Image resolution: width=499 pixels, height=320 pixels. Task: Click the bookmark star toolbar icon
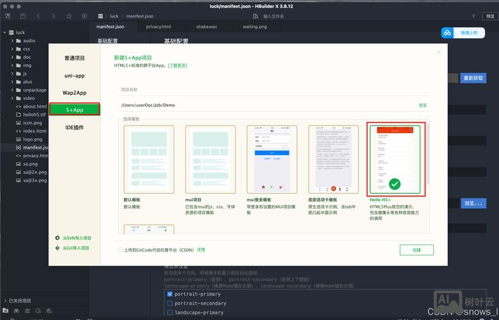(69, 16)
